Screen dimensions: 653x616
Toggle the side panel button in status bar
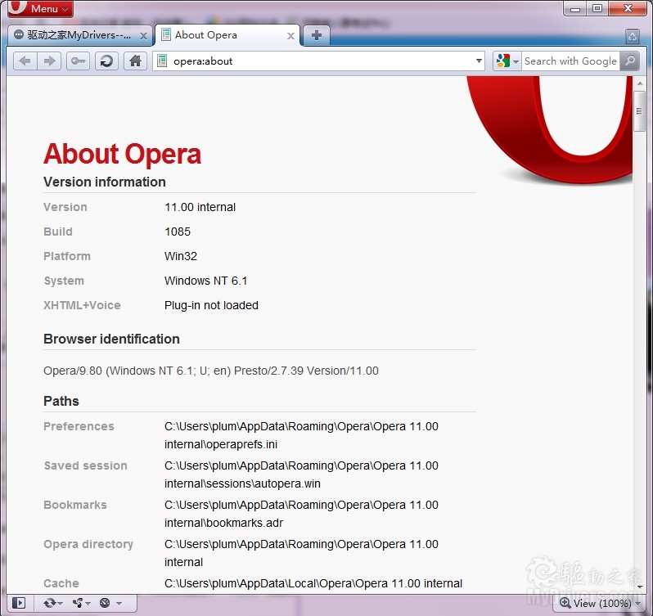coord(19,603)
